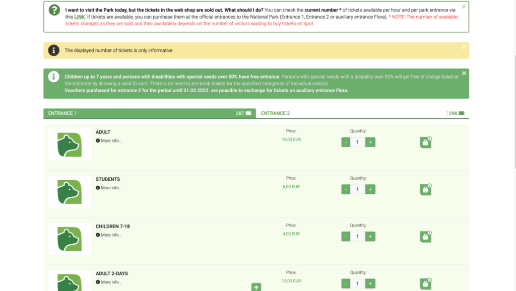This screenshot has height=291, width=516.
Task: Switch to the Entrance 2 tab
Action: (x=276, y=113)
